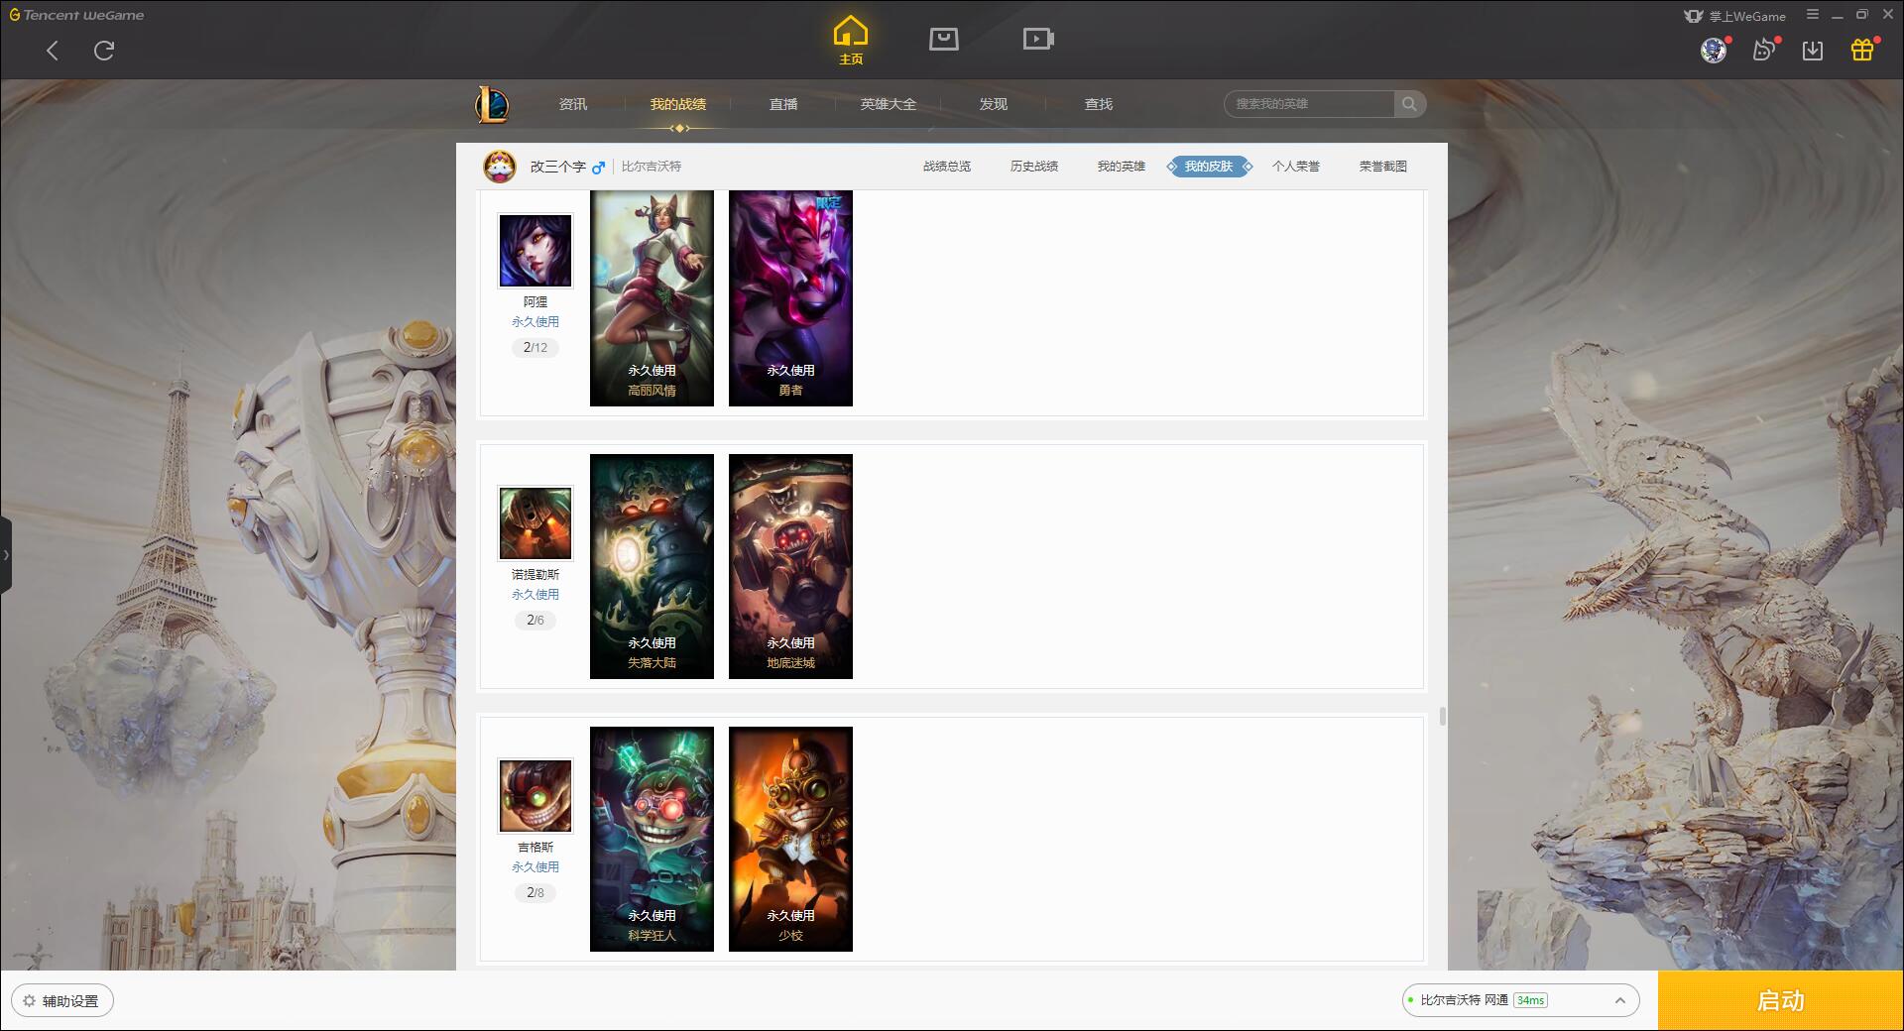Open 英雄大全 tab
Viewport: 1904px width, 1031px height.
click(x=889, y=104)
